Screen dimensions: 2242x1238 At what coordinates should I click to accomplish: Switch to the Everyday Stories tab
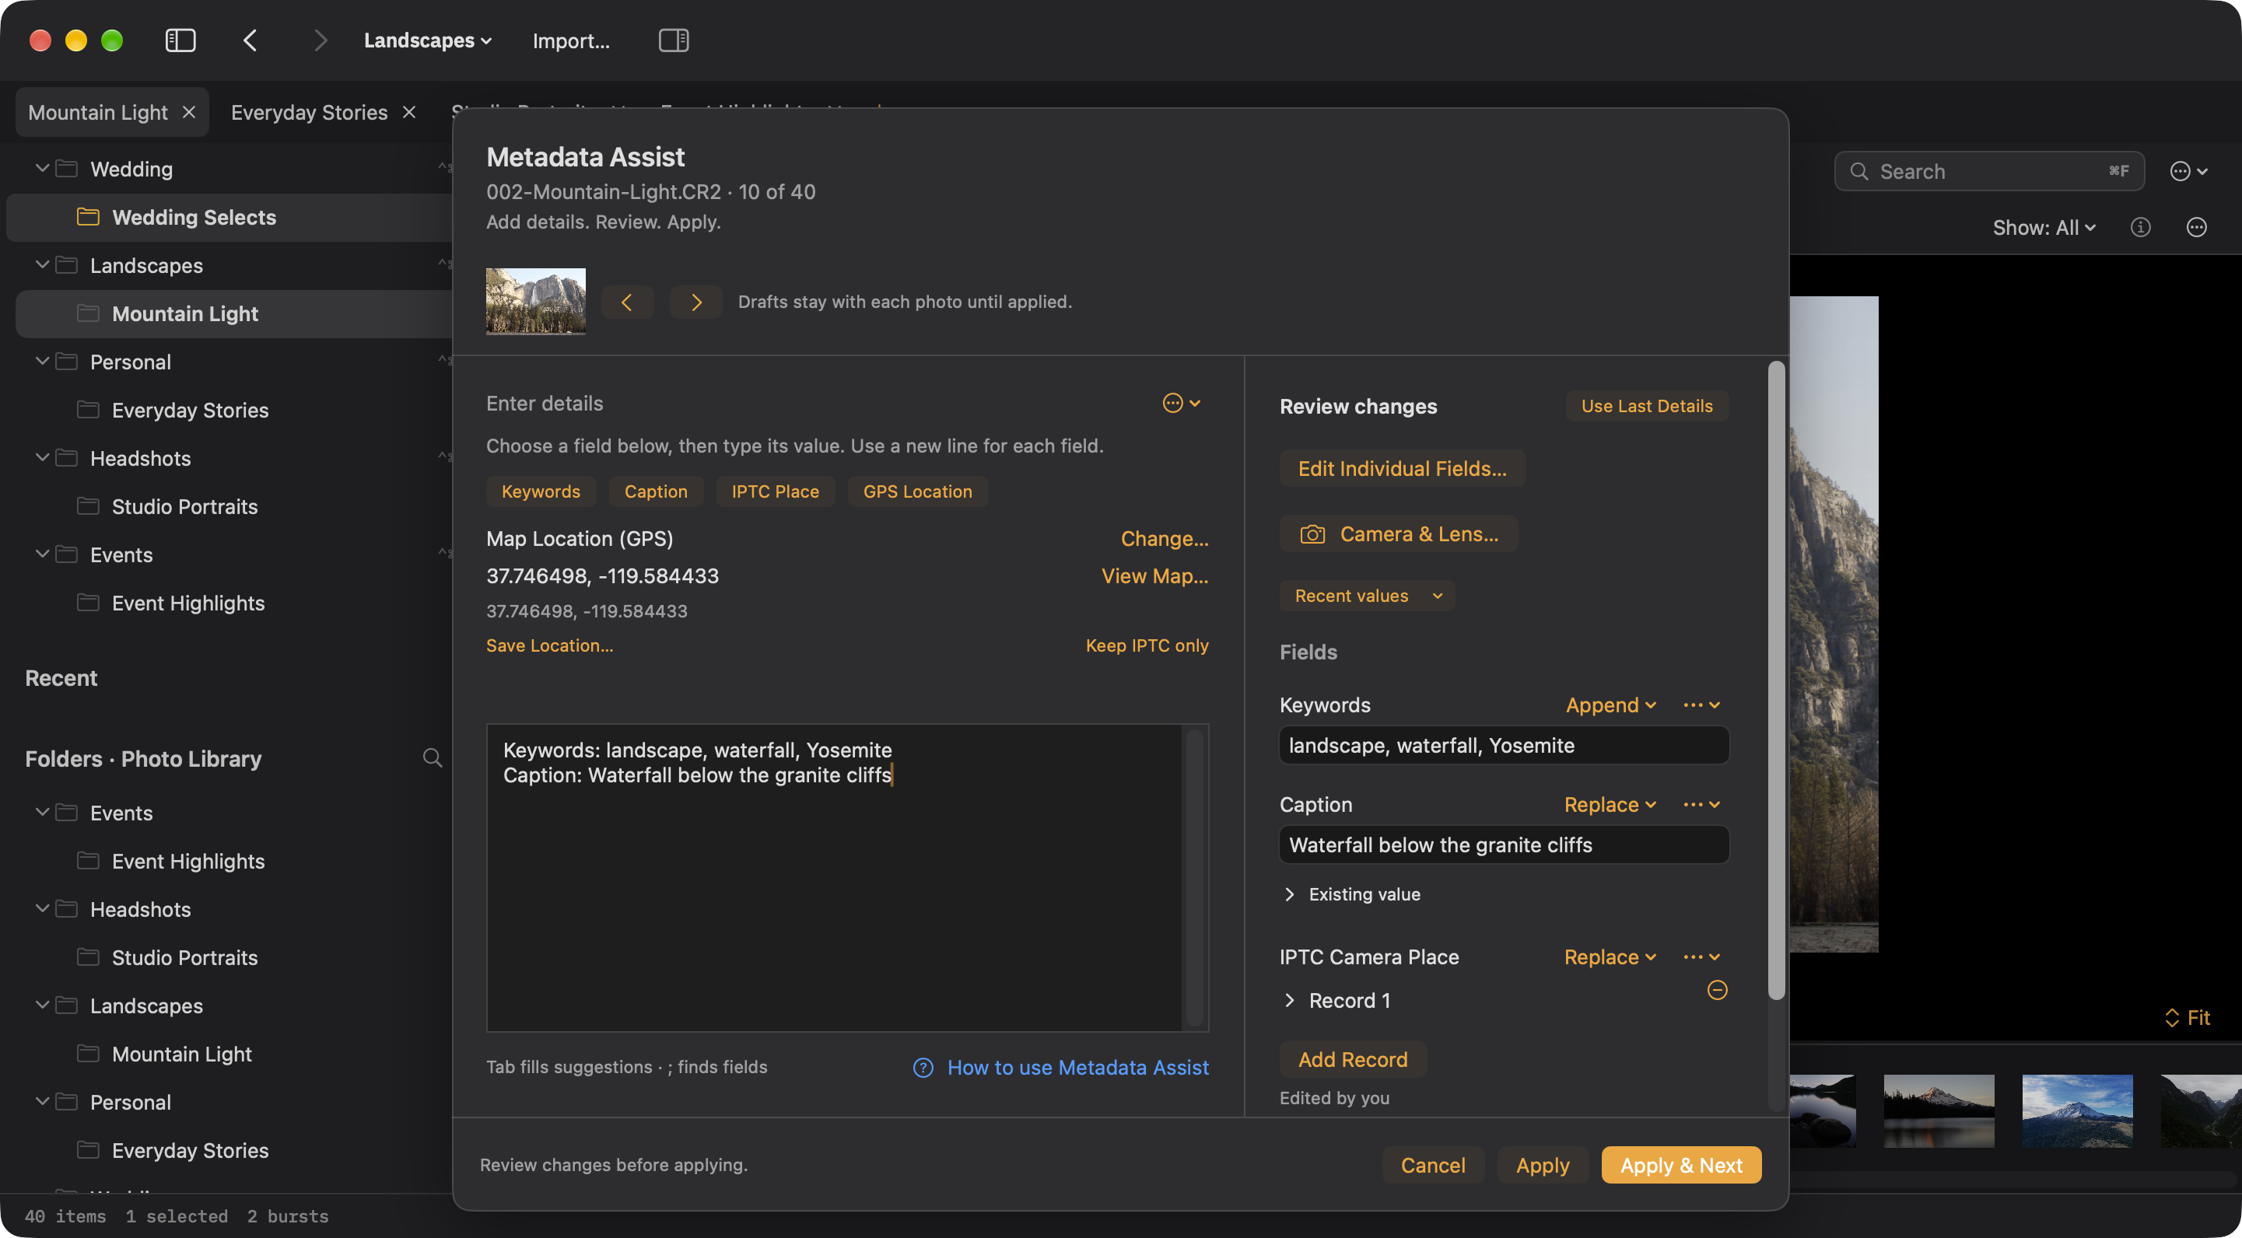click(309, 112)
